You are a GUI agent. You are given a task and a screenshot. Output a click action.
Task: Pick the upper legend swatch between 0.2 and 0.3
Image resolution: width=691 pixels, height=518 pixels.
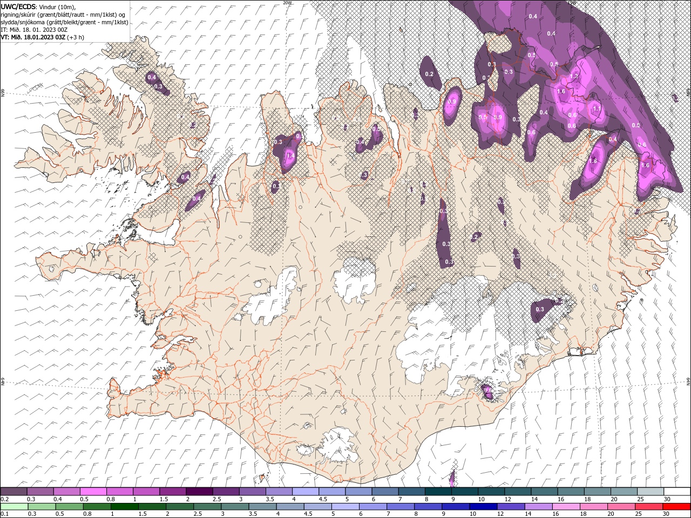(x=13, y=492)
